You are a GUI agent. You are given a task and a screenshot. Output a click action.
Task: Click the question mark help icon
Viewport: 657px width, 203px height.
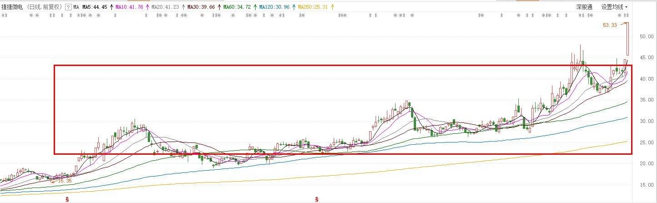click(68, 7)
